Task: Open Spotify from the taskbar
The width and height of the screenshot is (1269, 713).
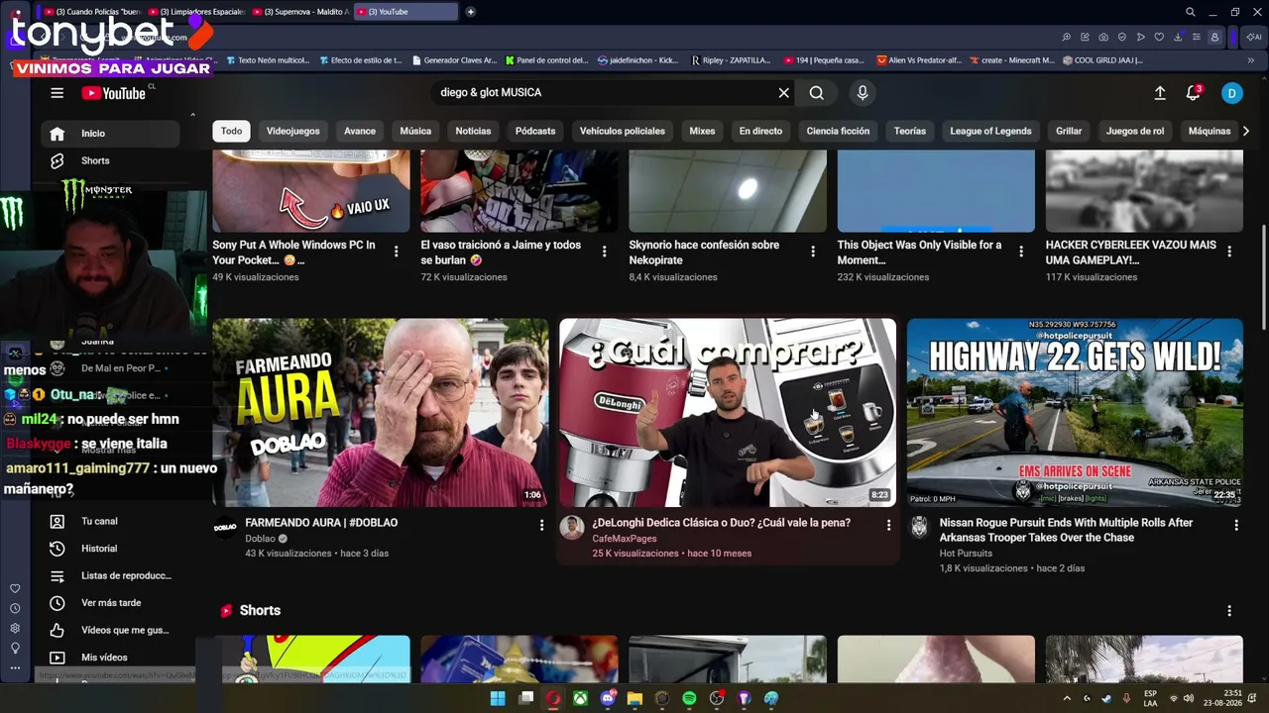Action: [x=689, y=698]
